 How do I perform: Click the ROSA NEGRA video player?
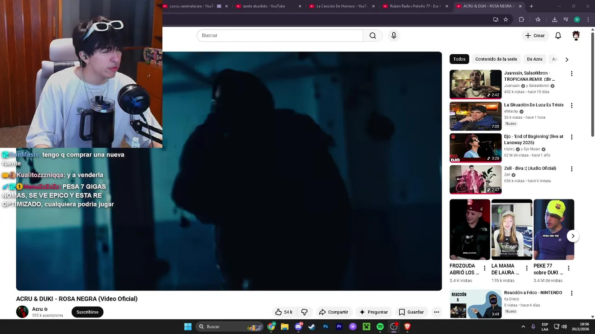[x=229, y=171]
